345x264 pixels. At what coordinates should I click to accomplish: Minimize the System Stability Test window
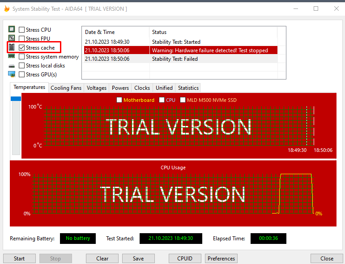point(296,8)
